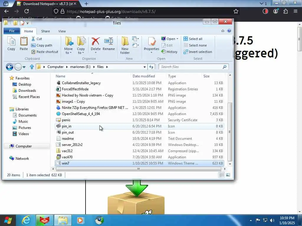Create a New folder
The image size is (302, 226).
tap(125, 45)
